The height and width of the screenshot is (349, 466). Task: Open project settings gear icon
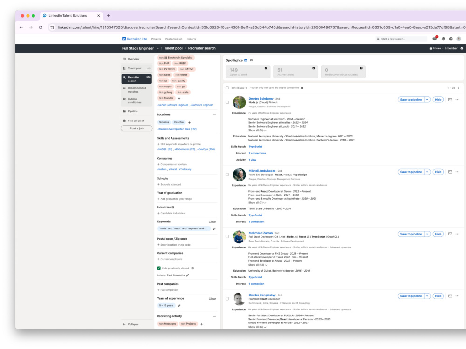tap(461, 48)
